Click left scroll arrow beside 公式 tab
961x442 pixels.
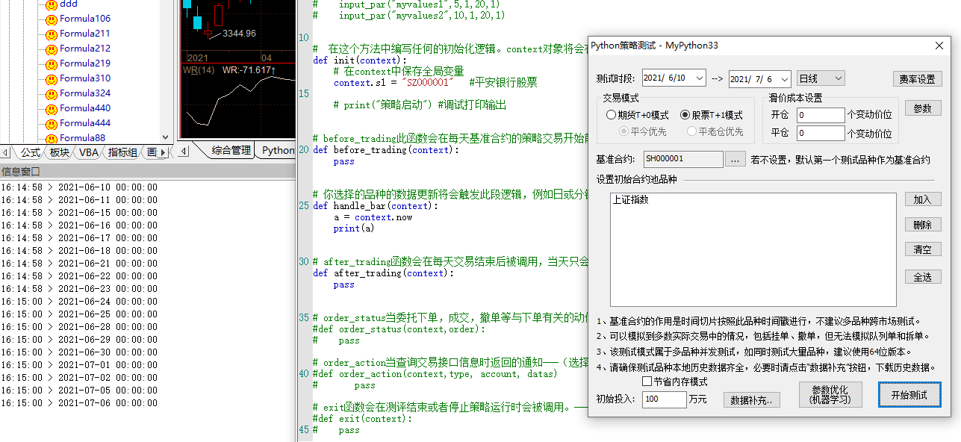click(6, 152)
